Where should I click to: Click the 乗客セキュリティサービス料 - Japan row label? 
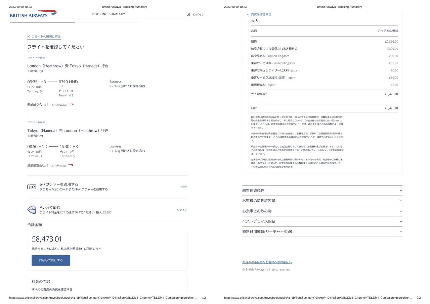pos(275,70)
